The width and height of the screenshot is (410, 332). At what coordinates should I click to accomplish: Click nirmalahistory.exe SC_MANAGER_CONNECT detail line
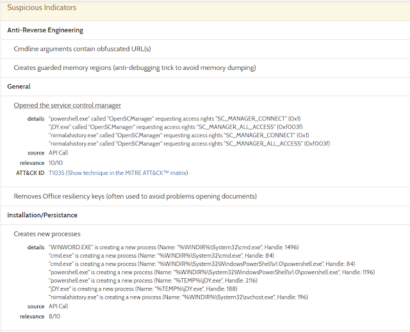pos(179,135)
